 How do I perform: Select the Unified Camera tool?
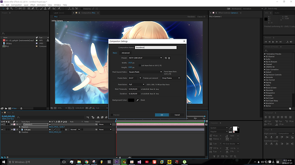[20, 9]
